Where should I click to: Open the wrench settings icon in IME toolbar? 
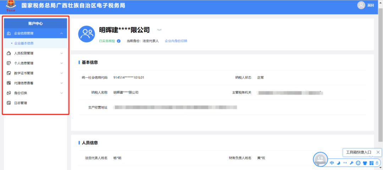352,163
